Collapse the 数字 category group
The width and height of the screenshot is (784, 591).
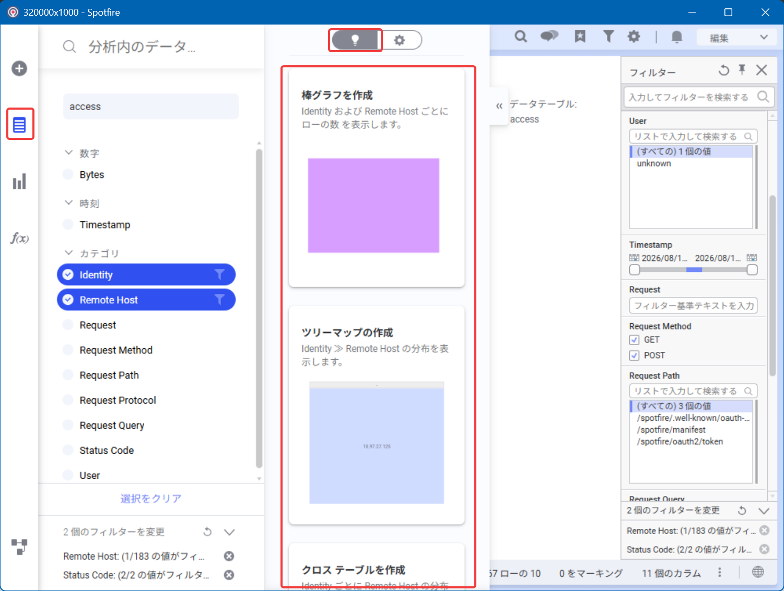coord(68,152)
